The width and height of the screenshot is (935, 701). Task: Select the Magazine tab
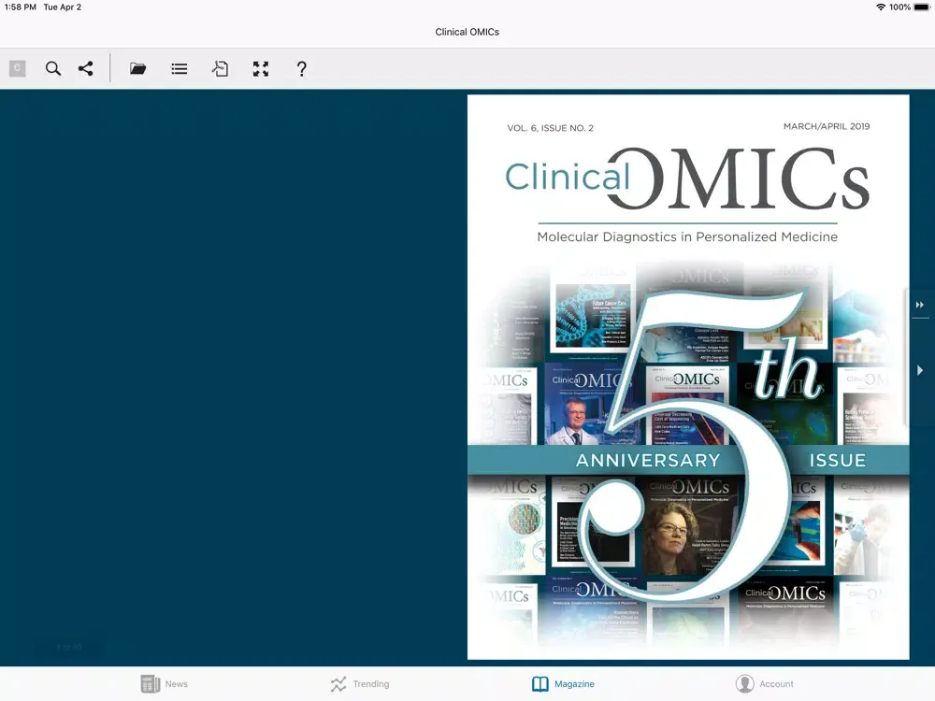pos(563,684)
